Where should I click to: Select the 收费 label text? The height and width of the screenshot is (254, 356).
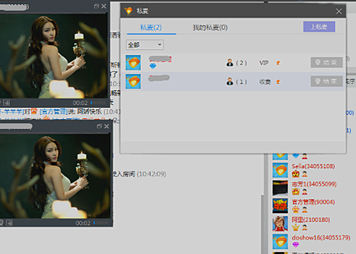click(x=265, y=82)
